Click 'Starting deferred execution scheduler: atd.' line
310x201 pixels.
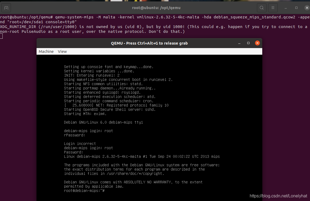tap(110, 97)
